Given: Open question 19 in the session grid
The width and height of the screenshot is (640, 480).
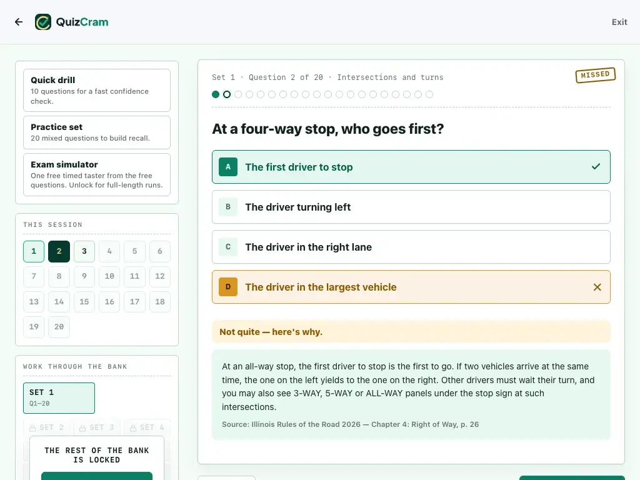Looking at the screenshot, I should tap(34, 327).
